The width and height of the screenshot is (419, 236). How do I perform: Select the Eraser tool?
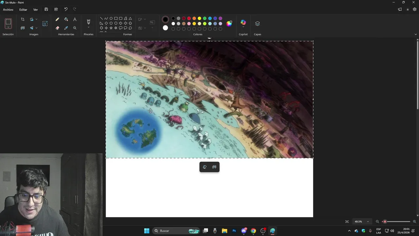point(57,28)
